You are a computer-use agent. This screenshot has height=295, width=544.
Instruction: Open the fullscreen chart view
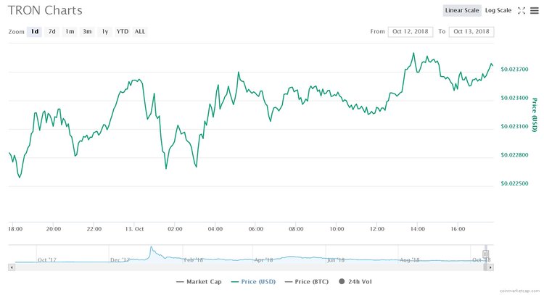tap(522, 11)
